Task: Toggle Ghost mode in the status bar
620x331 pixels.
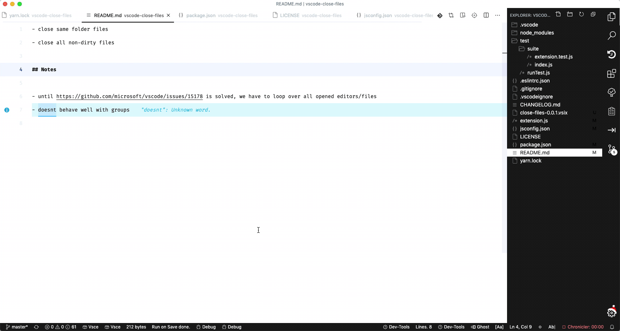Action: click(x=480, y=327)
